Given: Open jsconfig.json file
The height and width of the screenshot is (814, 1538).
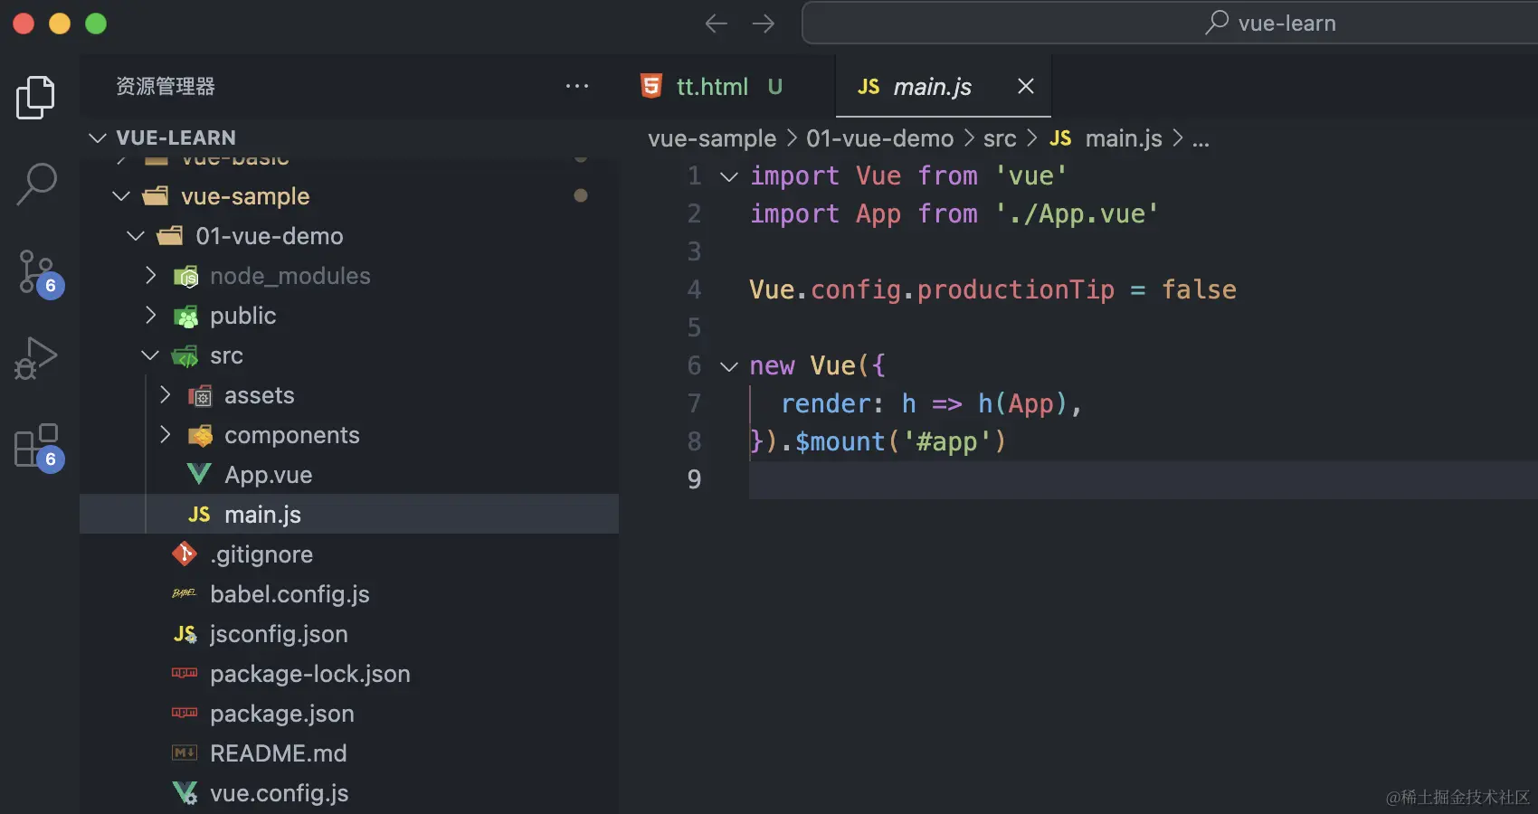Looking at the screenshot, I should pyautogui.click(x=279, y=634).
